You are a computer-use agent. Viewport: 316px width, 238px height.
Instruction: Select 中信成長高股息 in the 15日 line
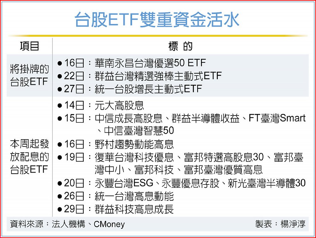(x=129, y=118)
